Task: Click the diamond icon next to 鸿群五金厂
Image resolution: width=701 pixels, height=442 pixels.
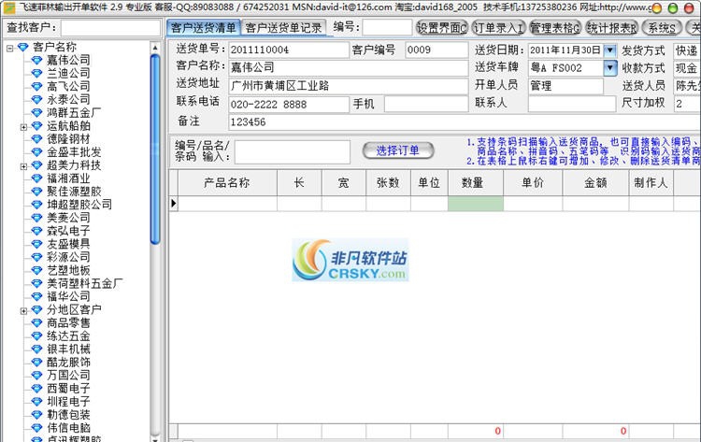Action: (x=36, y=112)
